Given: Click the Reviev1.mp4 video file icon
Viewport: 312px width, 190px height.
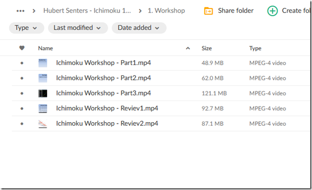Looking at the screenshot, I should (x=43, y=108).
